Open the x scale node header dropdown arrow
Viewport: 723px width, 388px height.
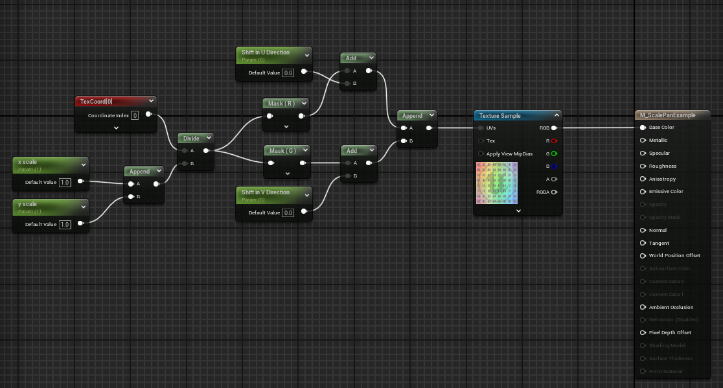tap(83, 162)
